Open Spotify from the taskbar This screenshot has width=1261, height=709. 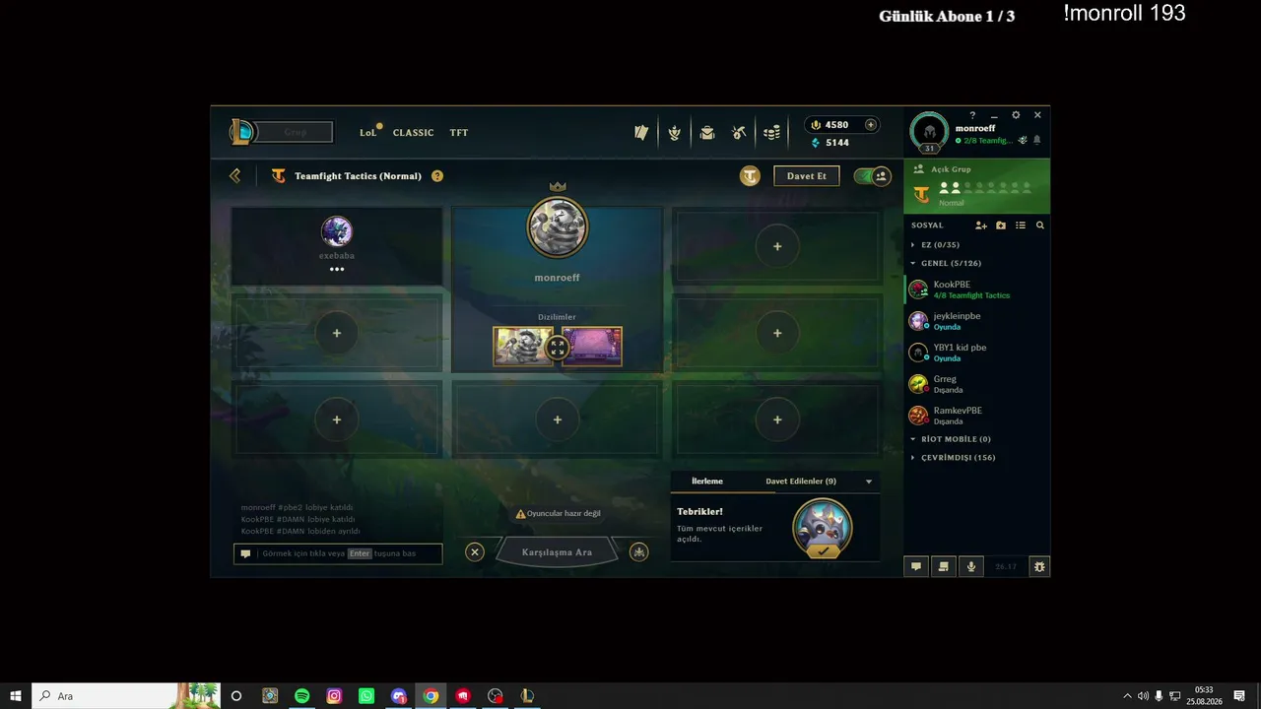click(x=302, y=696)
